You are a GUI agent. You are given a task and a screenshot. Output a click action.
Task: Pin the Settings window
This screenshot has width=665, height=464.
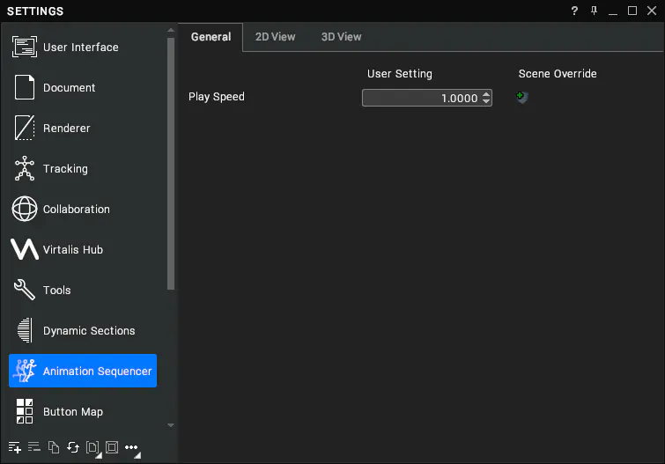(x=594, y=11)
